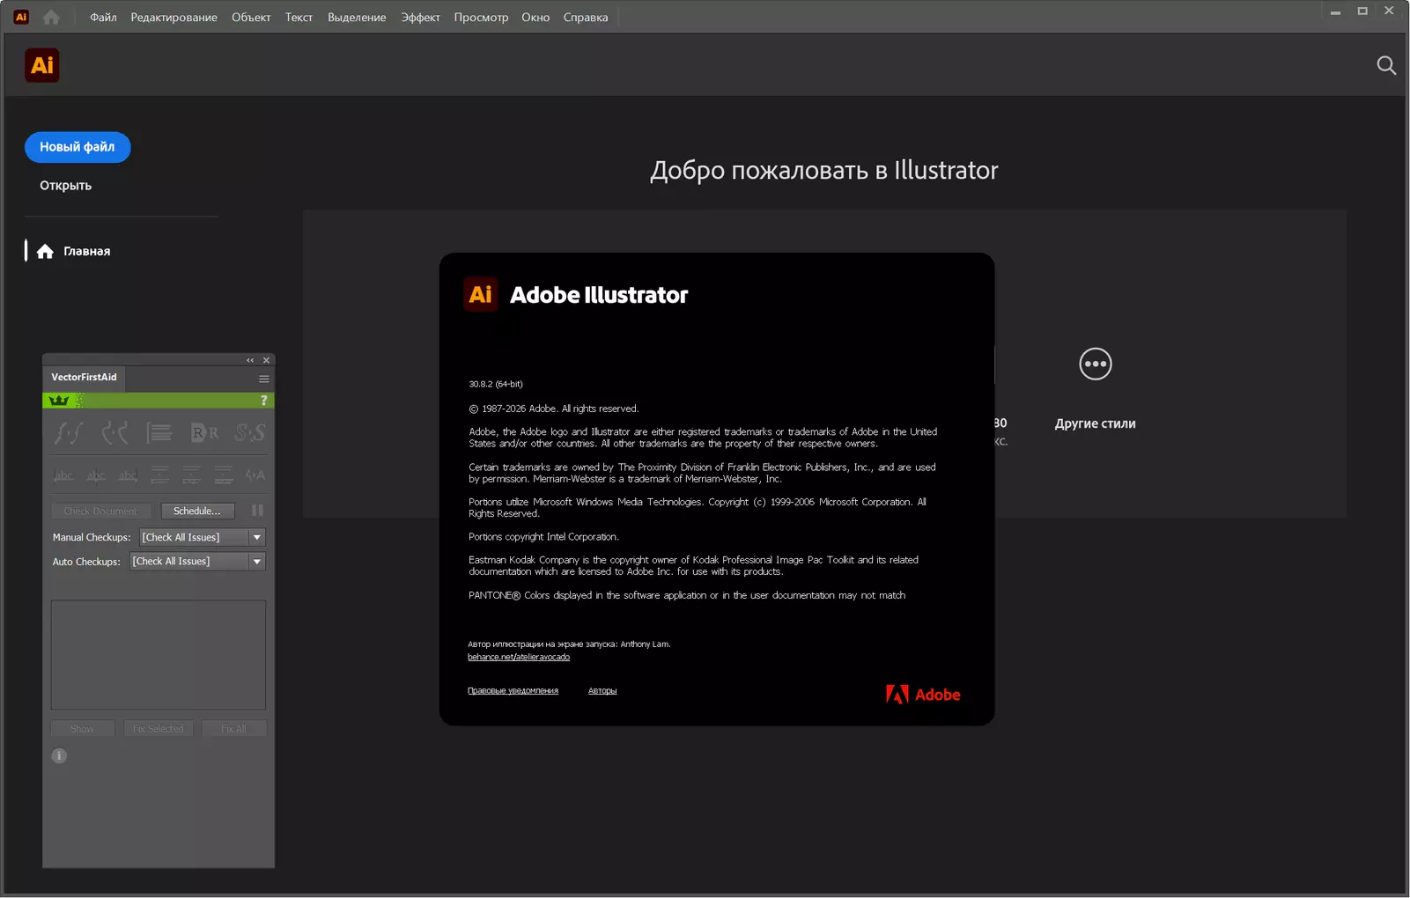The width and height of the screenshot is (1410, 898).
Task: Open the VectorFirstAid panel hamburger menu
Action: [263, 379]
